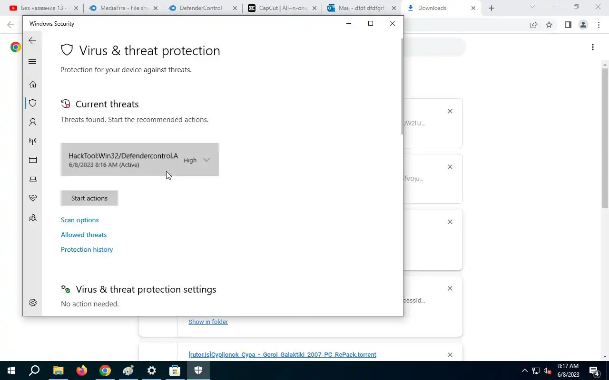Open Chrome tab search dropdown arrow
This screenshot has height=380, width=609.
coord(532,7)
